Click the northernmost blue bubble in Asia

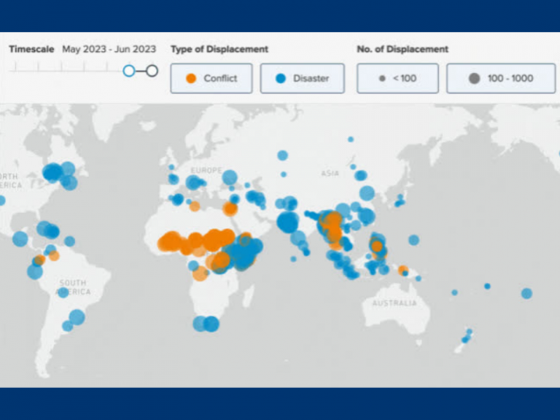click(351, 139)
